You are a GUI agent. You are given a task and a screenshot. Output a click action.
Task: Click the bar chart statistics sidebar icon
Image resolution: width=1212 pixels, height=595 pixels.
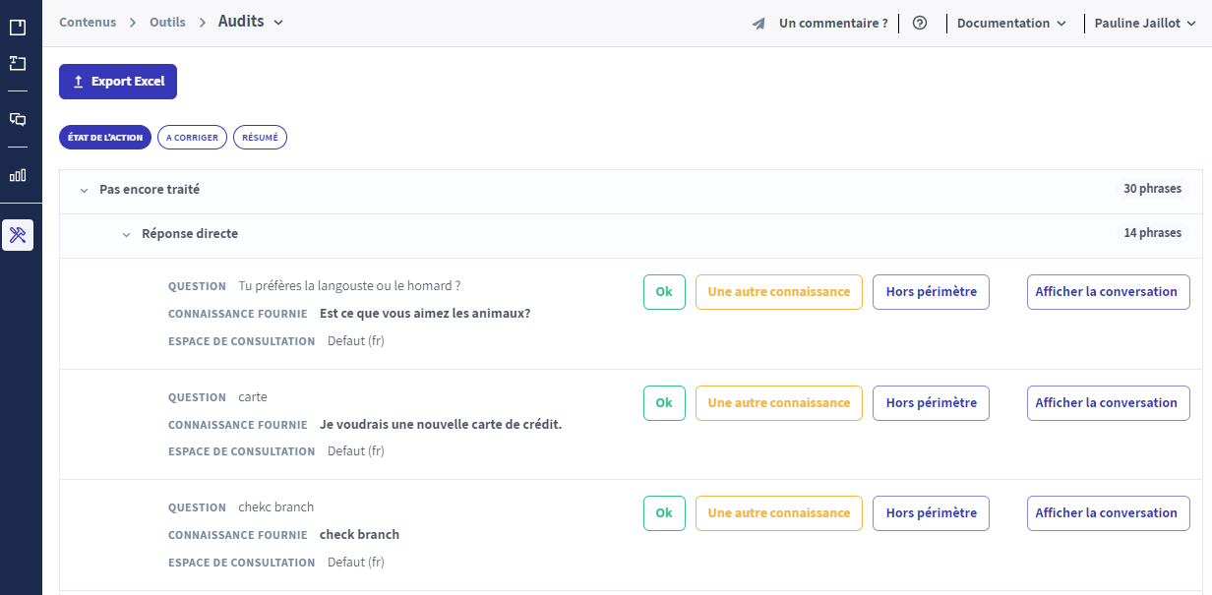click(18, 176)
